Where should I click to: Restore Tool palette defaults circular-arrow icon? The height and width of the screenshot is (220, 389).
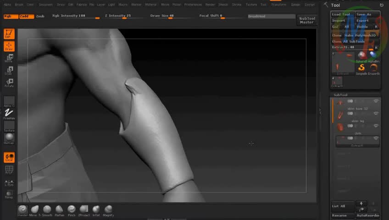click(x=382, y=5)
